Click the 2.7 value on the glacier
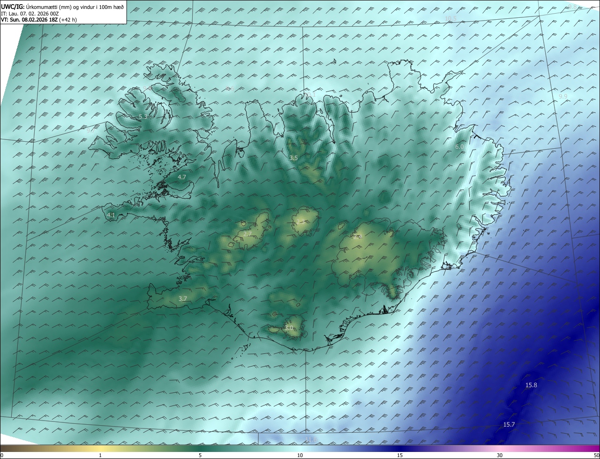This screenshot has height=459, width=600. click(x=247, y=233)
